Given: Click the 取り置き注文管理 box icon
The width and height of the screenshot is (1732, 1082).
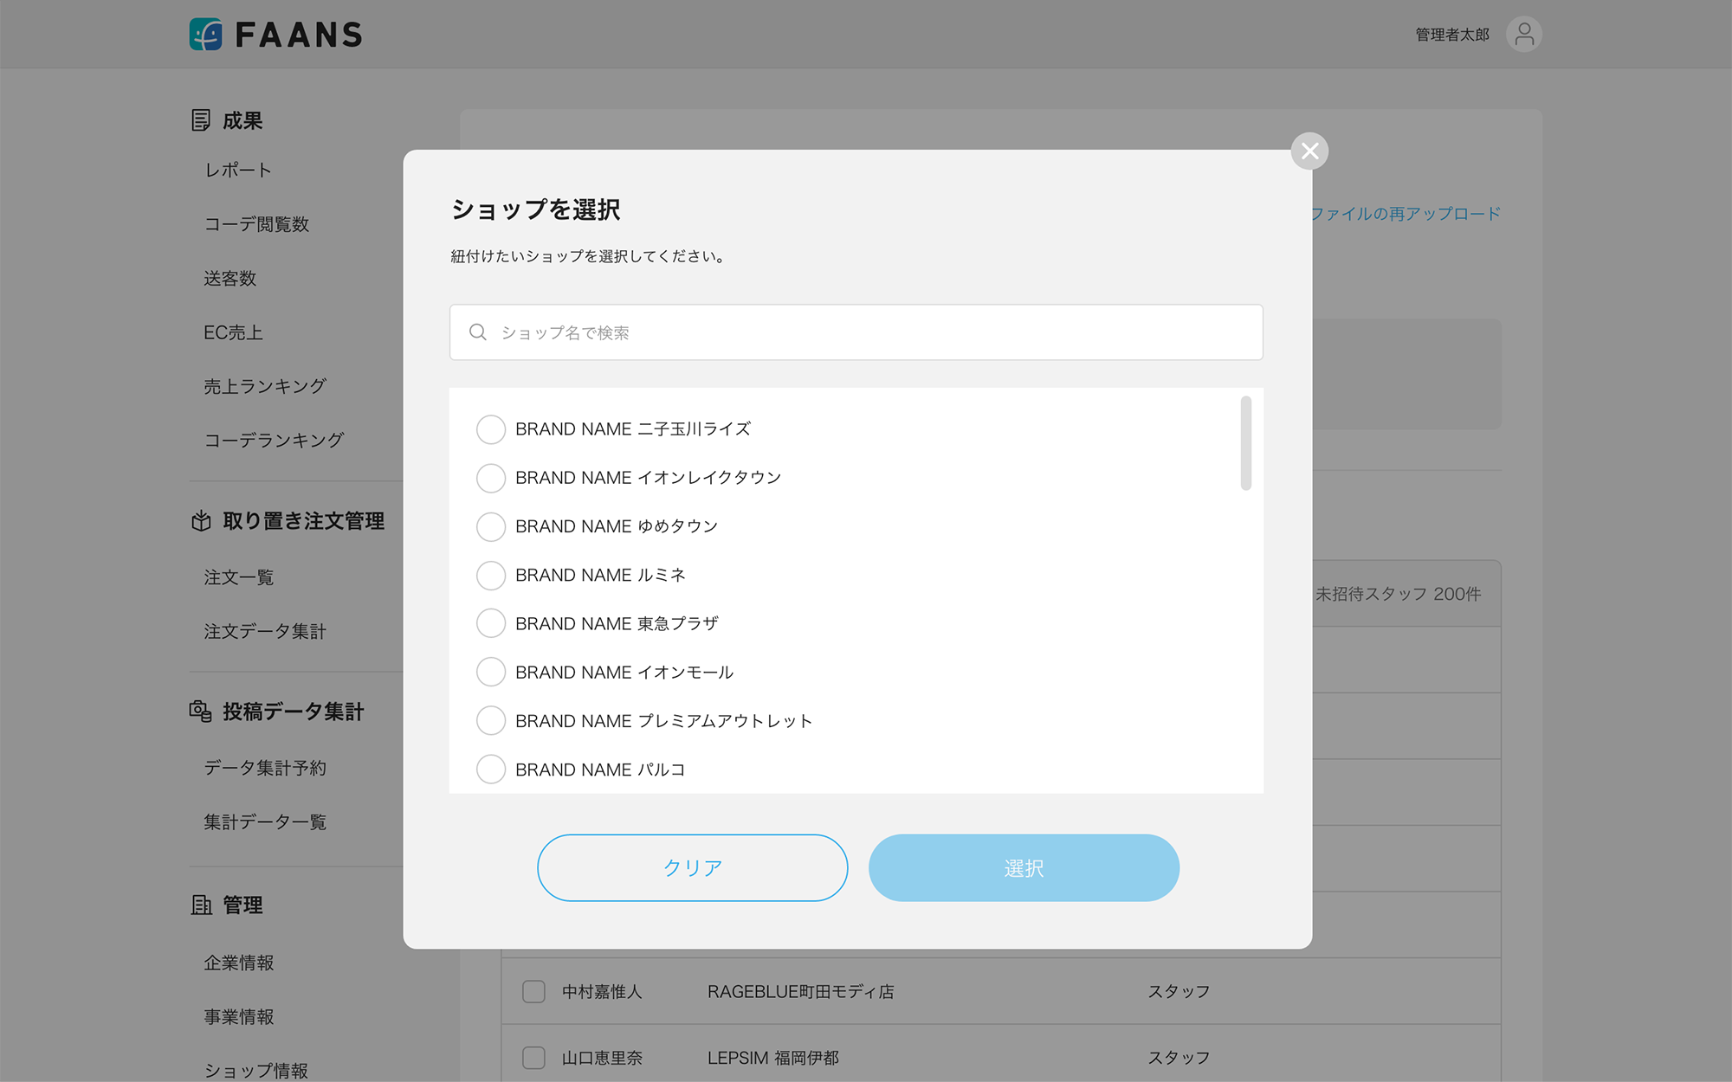Looking at the screenshot, I should click(x=201, y=521).
